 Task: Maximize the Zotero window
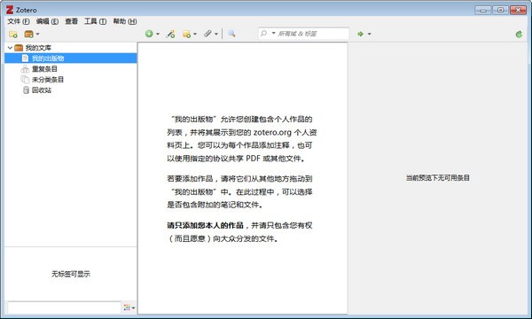pyautogui.click(x=500, y=10)
